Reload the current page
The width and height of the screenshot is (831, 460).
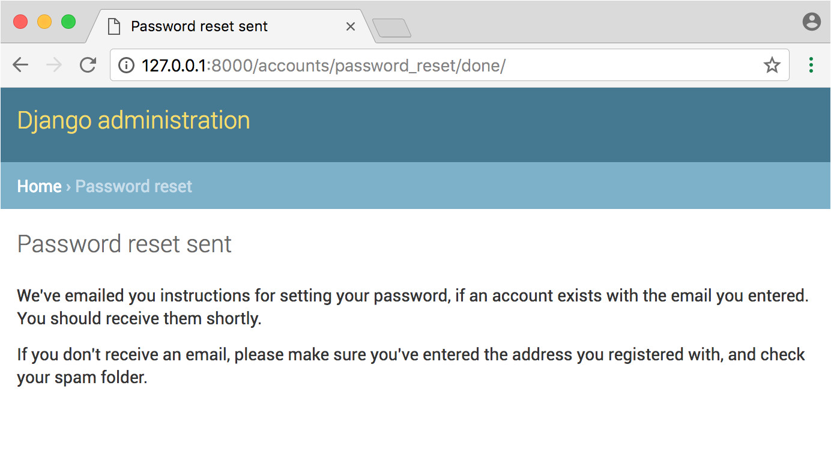[88, 65]
